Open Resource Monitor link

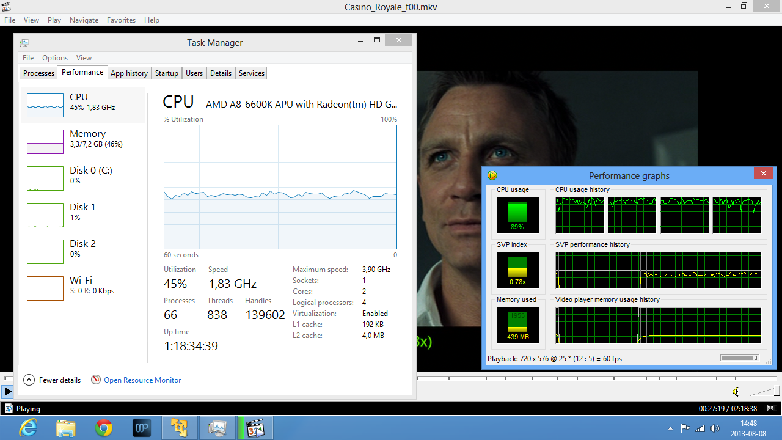pos(142,380)
